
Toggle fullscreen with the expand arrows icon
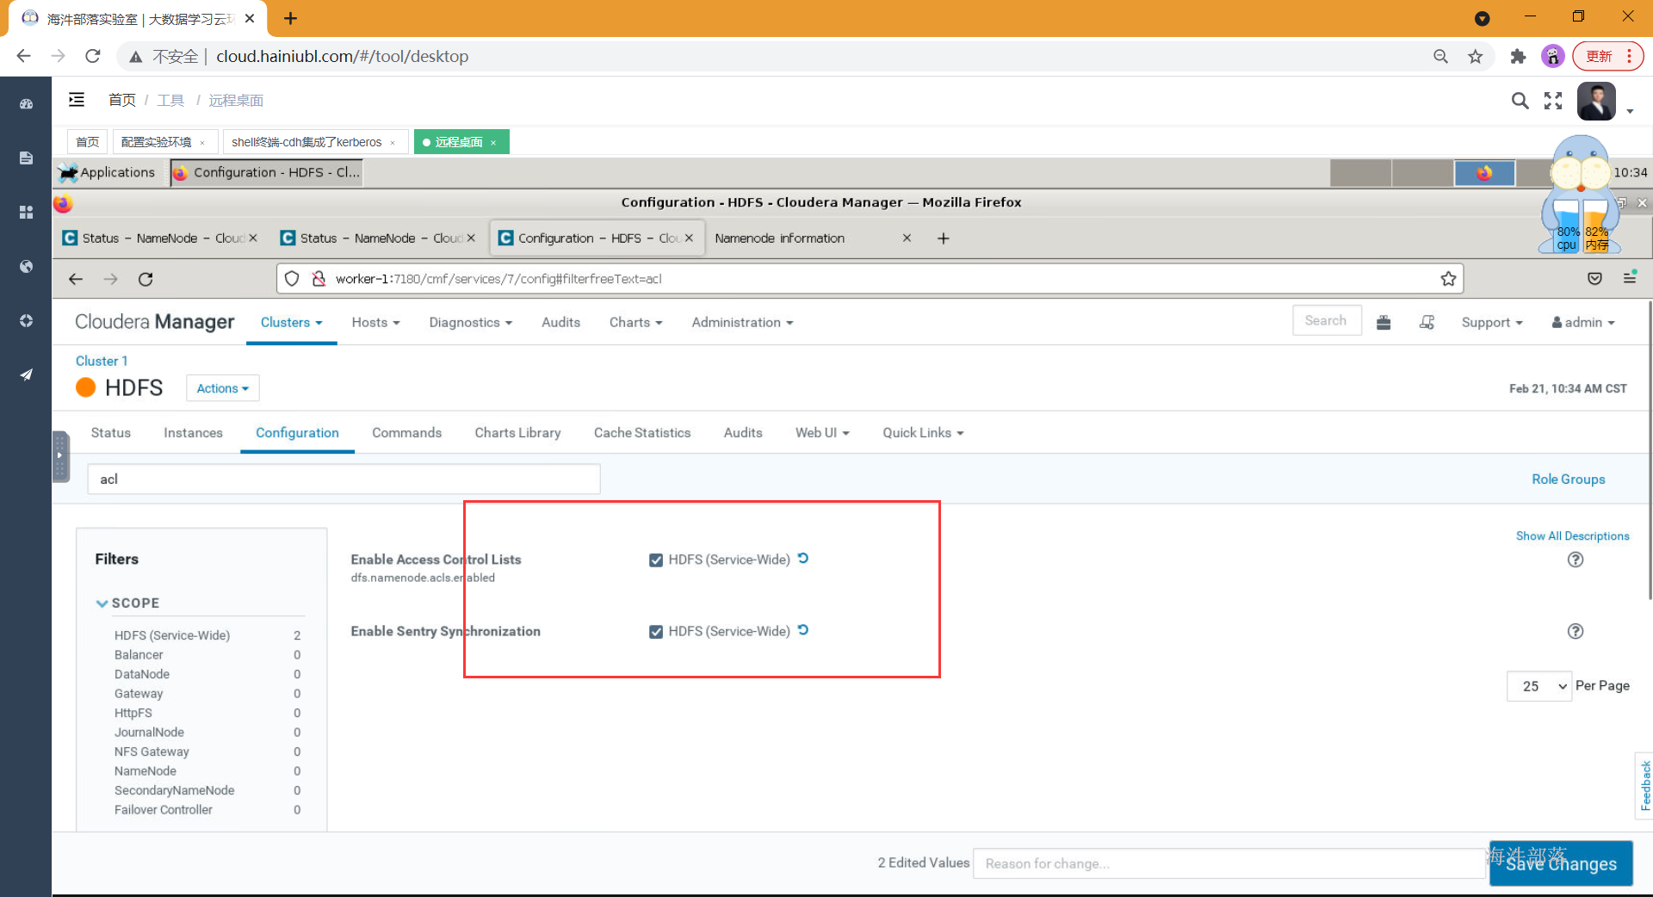tap(1553, 101)
